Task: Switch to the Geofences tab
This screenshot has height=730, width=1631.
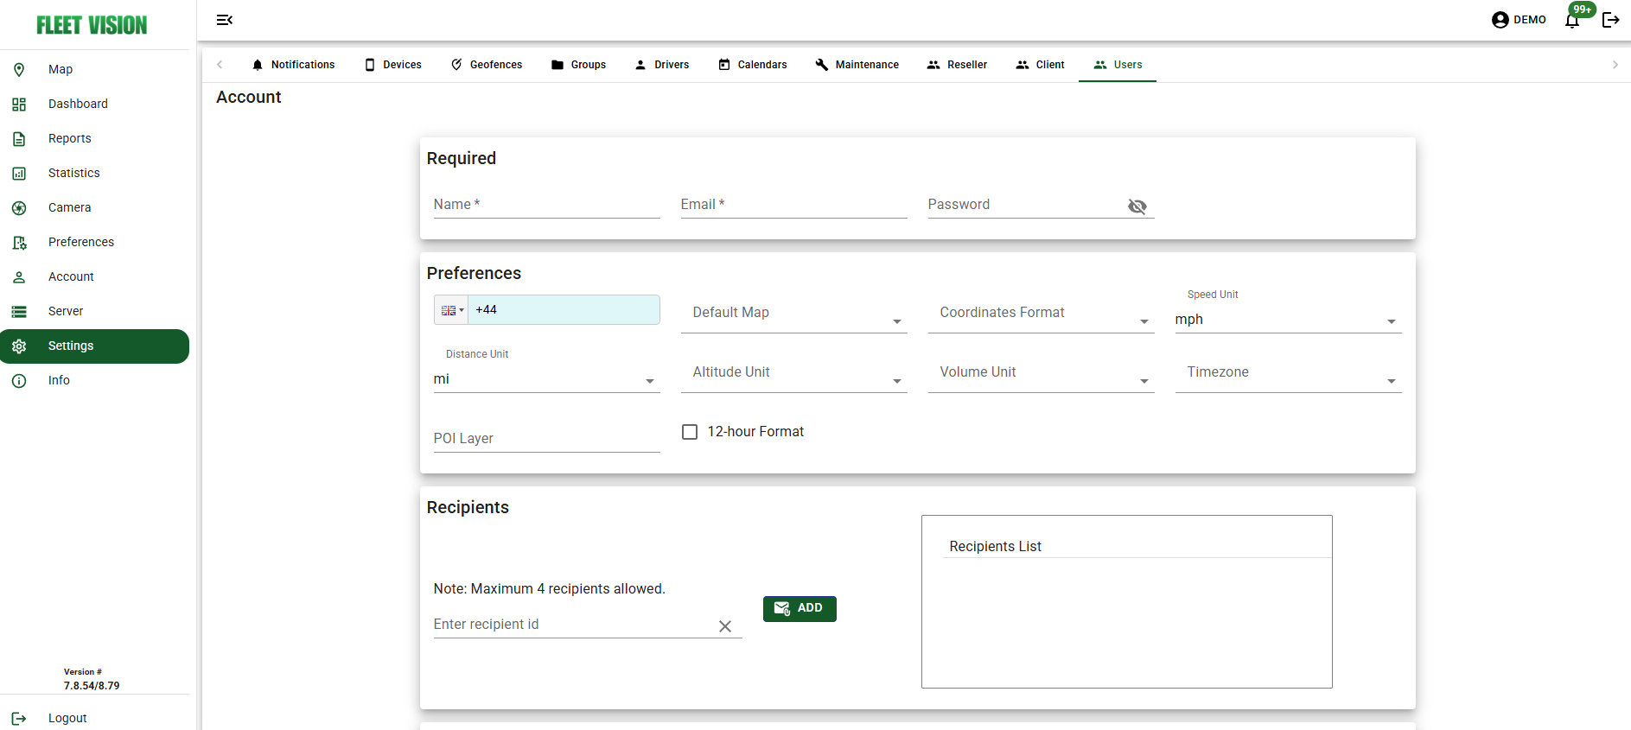Action: click(x=487, y=65)
